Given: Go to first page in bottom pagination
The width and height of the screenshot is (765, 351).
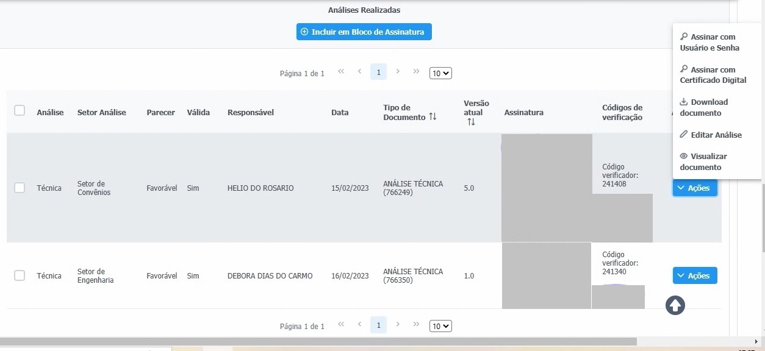Looking at the screenshot, I should click(x=341, y=325).
